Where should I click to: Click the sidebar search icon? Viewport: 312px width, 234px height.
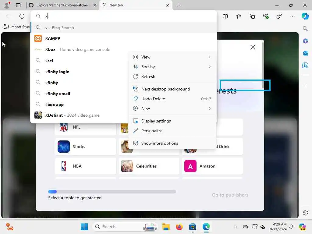point(305,28)
